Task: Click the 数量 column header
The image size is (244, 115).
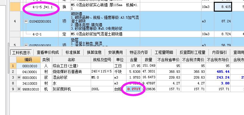Action: 148,60
